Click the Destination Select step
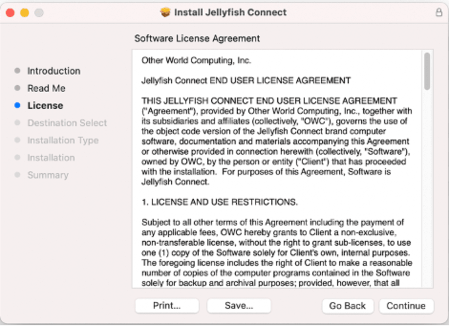This screenshot has width=449, height=326. pos(67,123)
